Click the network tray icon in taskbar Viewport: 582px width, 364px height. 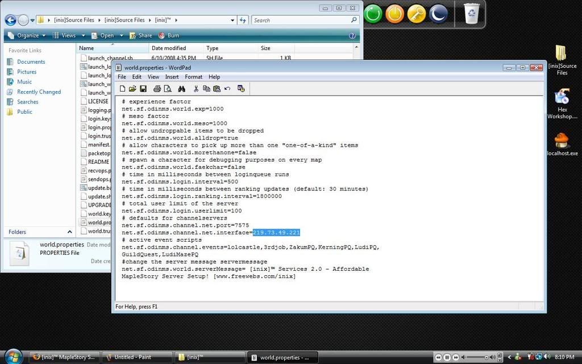pos(539,357)
